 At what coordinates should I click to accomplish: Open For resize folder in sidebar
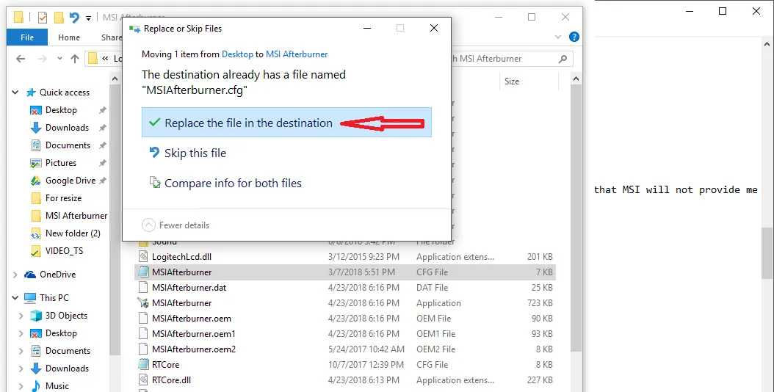(x=63, y=198)
